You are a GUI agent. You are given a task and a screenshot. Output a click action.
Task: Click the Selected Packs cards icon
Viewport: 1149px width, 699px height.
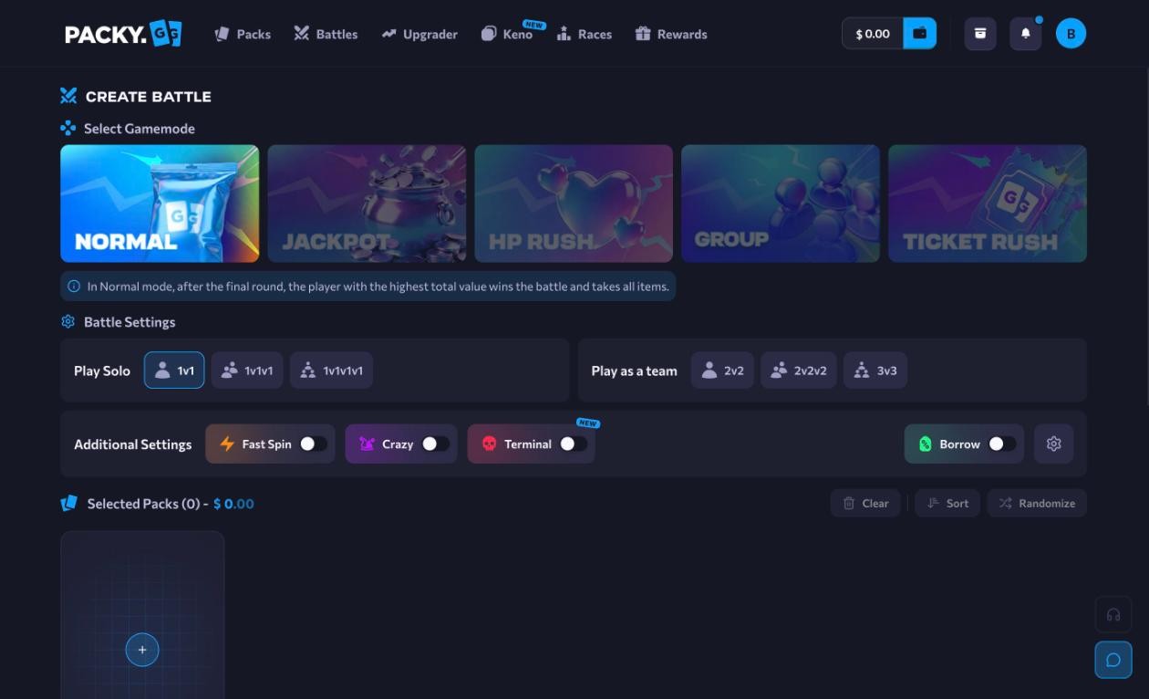coord(69,503)
